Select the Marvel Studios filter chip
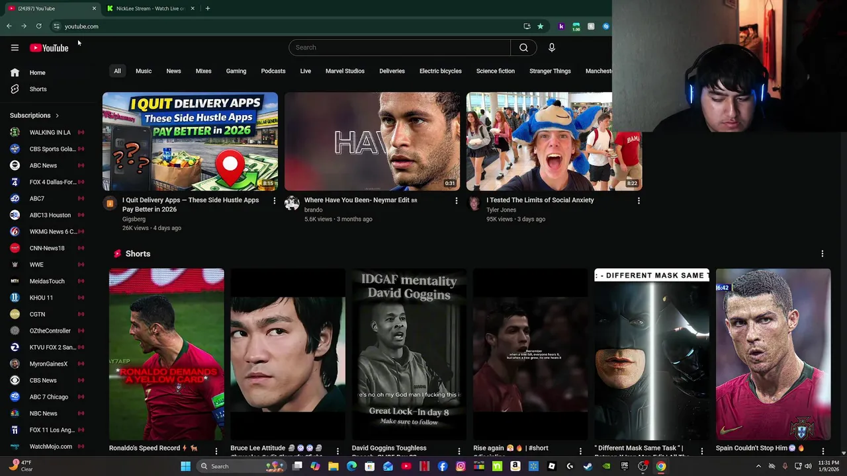Screen dimensions: 847x476 pyautogui.click(x=345, y=71)
